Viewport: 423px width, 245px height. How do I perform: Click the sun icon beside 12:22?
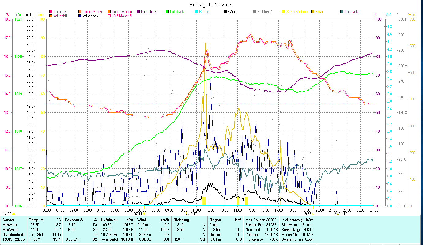tap(13, 214)
